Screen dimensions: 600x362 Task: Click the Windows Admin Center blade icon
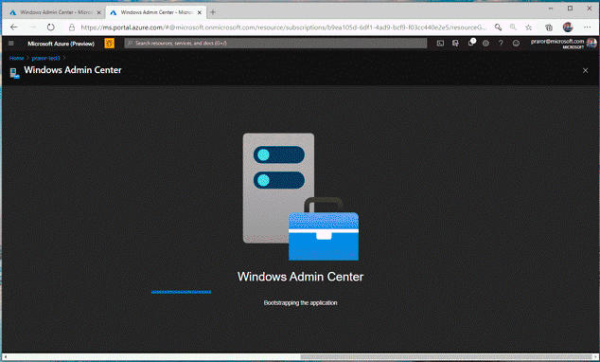(14, 72)
